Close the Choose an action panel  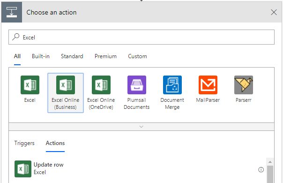[274, 12]
